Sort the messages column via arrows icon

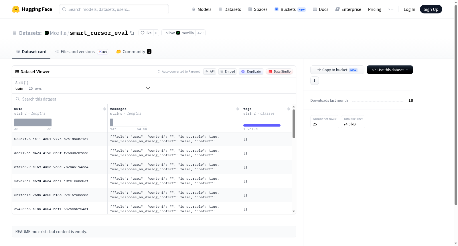[x=238, y=109]
